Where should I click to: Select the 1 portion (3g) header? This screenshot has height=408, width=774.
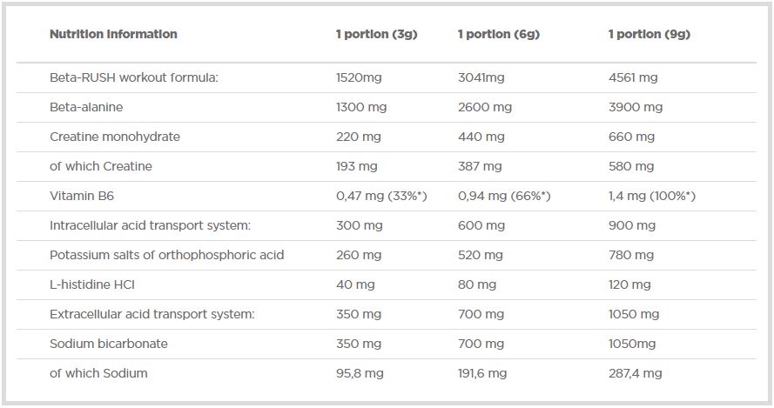[x=376, y=35]
